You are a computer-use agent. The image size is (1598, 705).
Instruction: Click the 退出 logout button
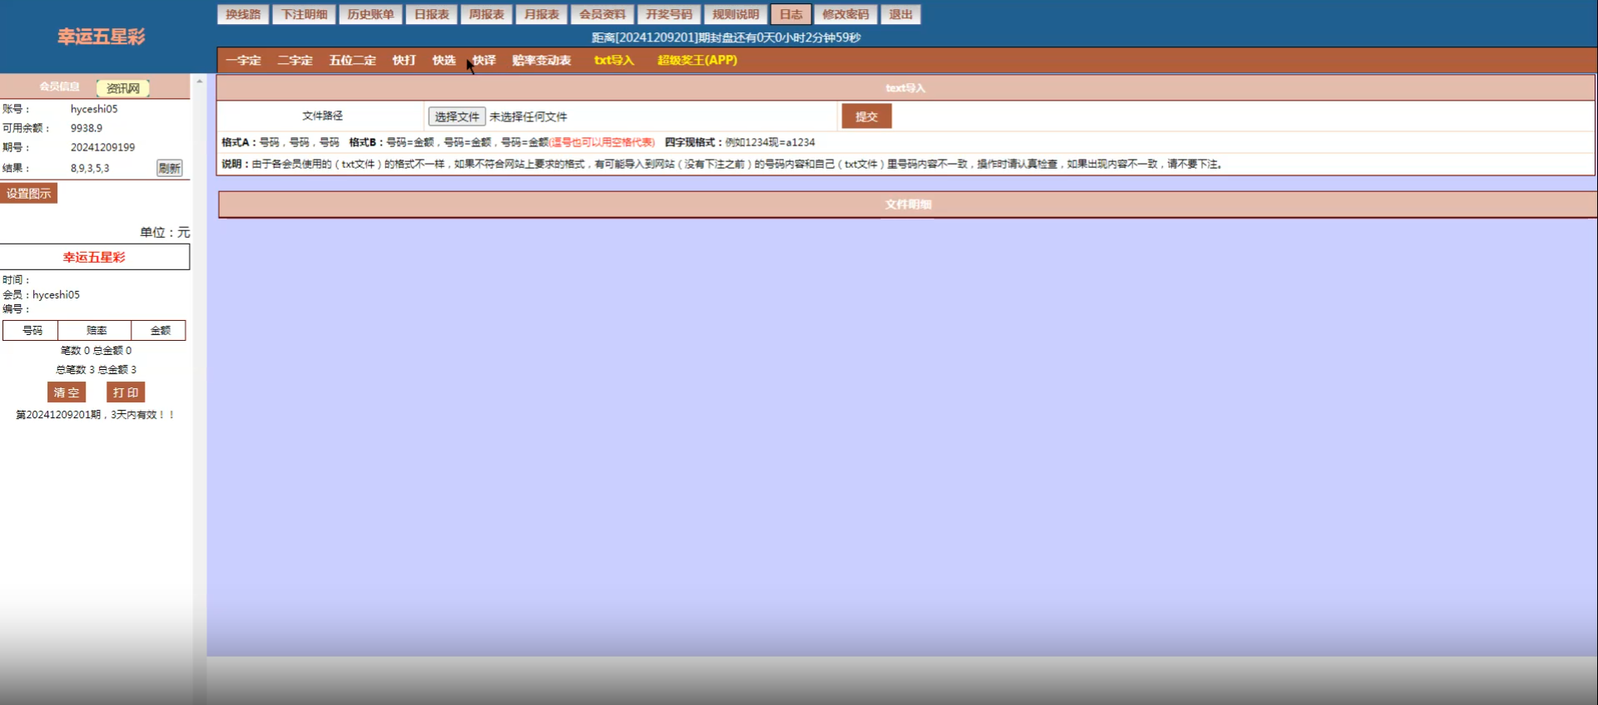tap(901, 14)
